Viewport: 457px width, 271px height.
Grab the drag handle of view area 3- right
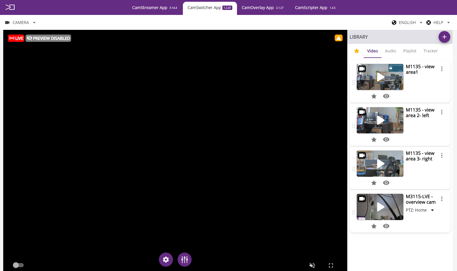[354, 169]
